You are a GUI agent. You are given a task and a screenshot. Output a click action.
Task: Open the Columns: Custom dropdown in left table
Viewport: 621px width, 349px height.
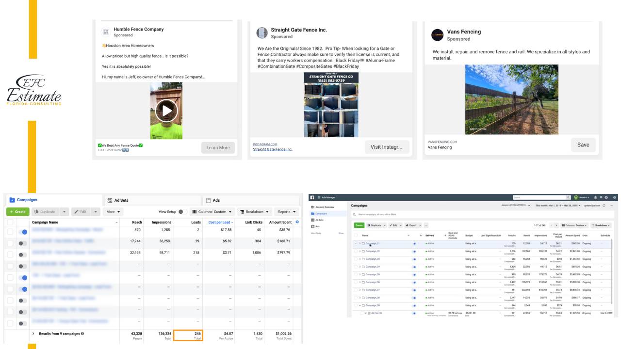click(x=212, y=212)
